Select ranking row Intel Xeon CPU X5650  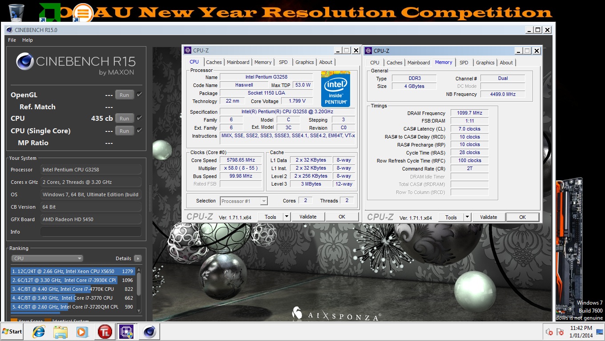(x=73, y=271)
